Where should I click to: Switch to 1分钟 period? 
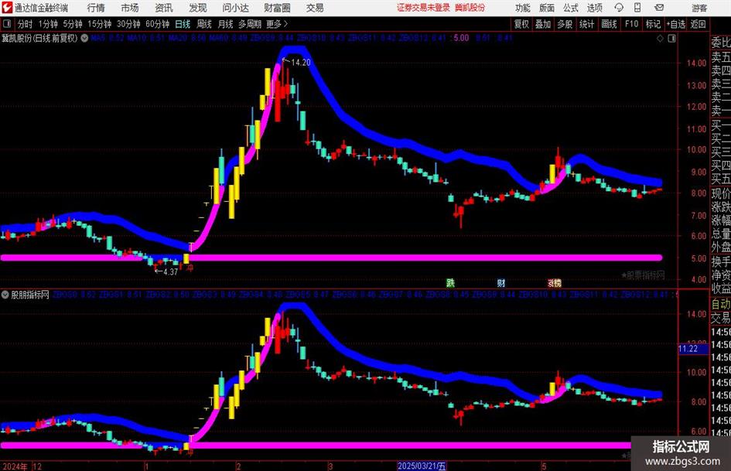click(x=47, y=24)
